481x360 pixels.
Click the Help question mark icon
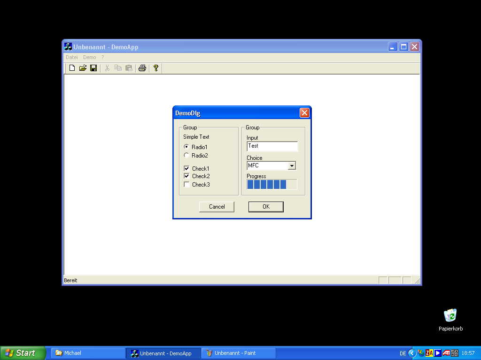156,68
